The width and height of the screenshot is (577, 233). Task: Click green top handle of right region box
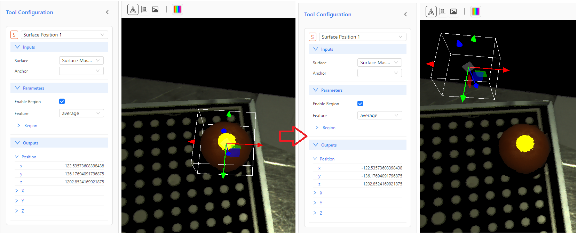pos(473,39)
